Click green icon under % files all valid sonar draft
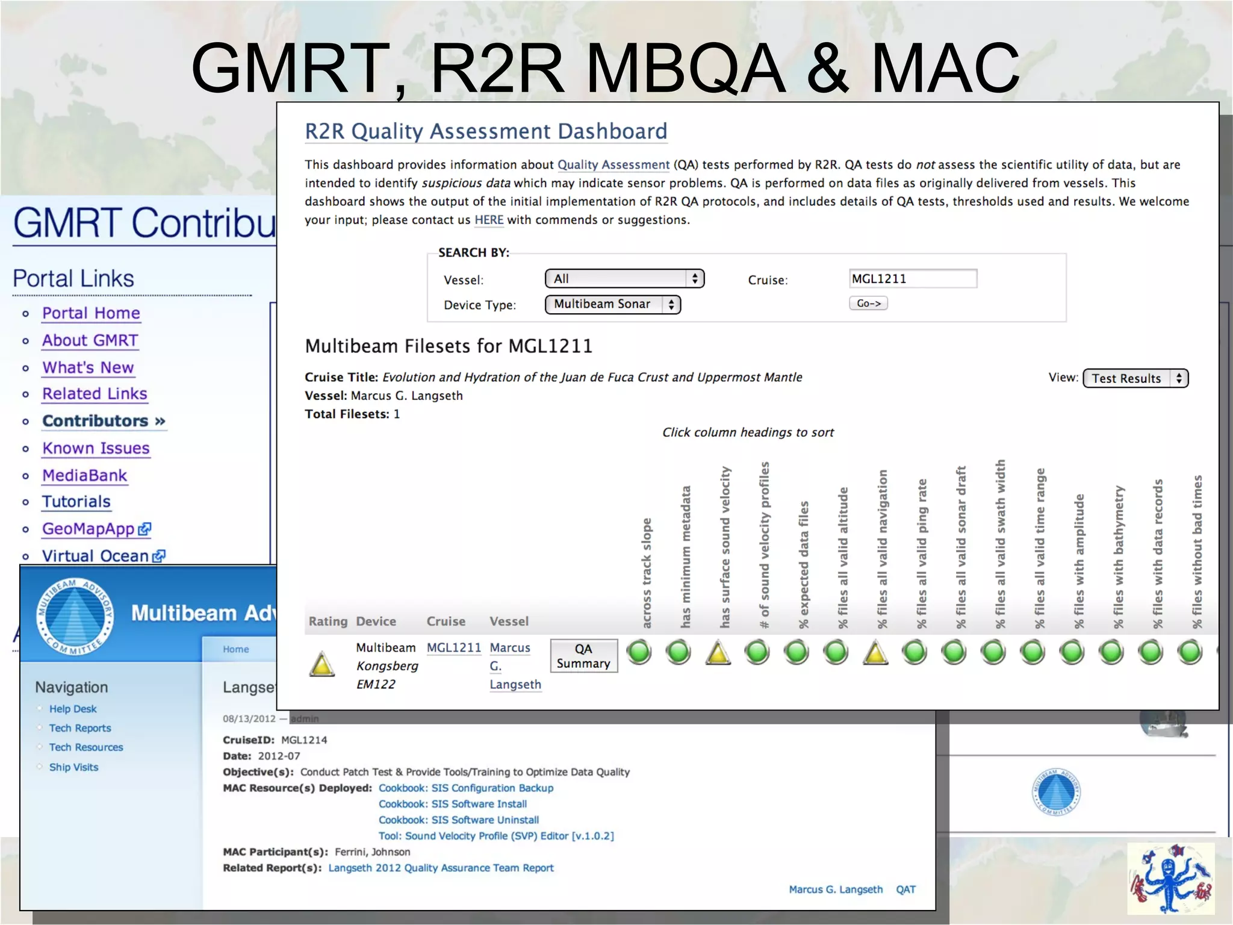Viewport: 1233px width, 925px height. point(954,652)
